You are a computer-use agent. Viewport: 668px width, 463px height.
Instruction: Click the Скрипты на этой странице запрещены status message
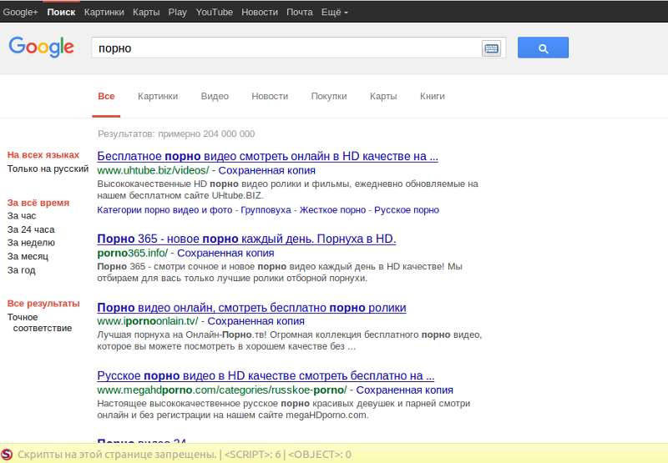(x=117, y=455)
